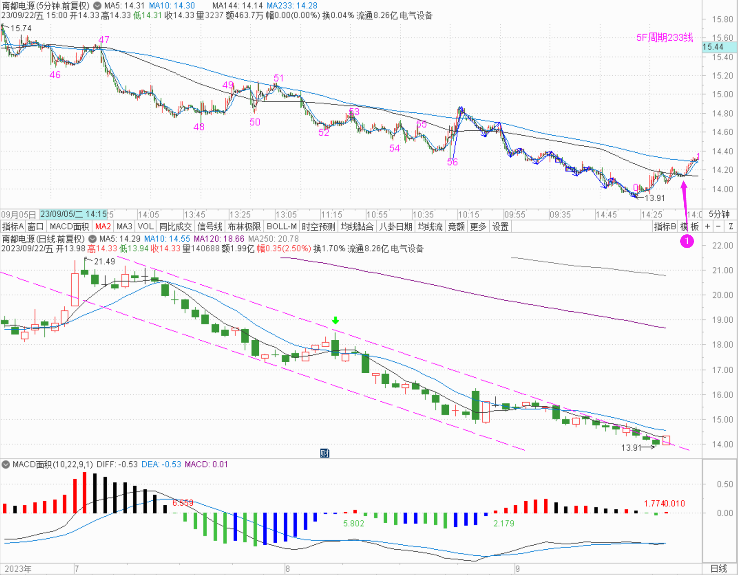Open the 5分钟 period selector
Image resolution: width=738 pixels, height=575 pixels.
click(719, 214)
